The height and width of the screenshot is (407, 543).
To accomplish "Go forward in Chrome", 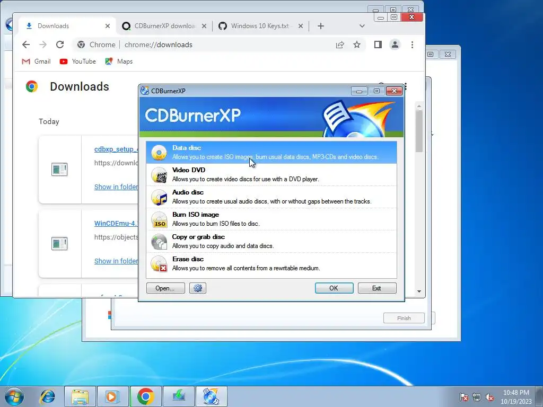I will point(43,45).
